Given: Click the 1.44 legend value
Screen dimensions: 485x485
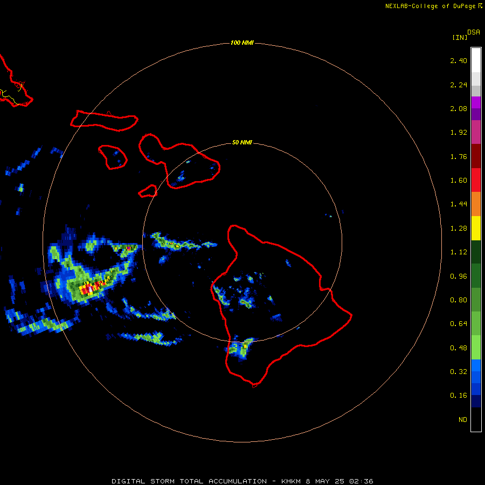Looking at the screenshot, I should 459,204.
